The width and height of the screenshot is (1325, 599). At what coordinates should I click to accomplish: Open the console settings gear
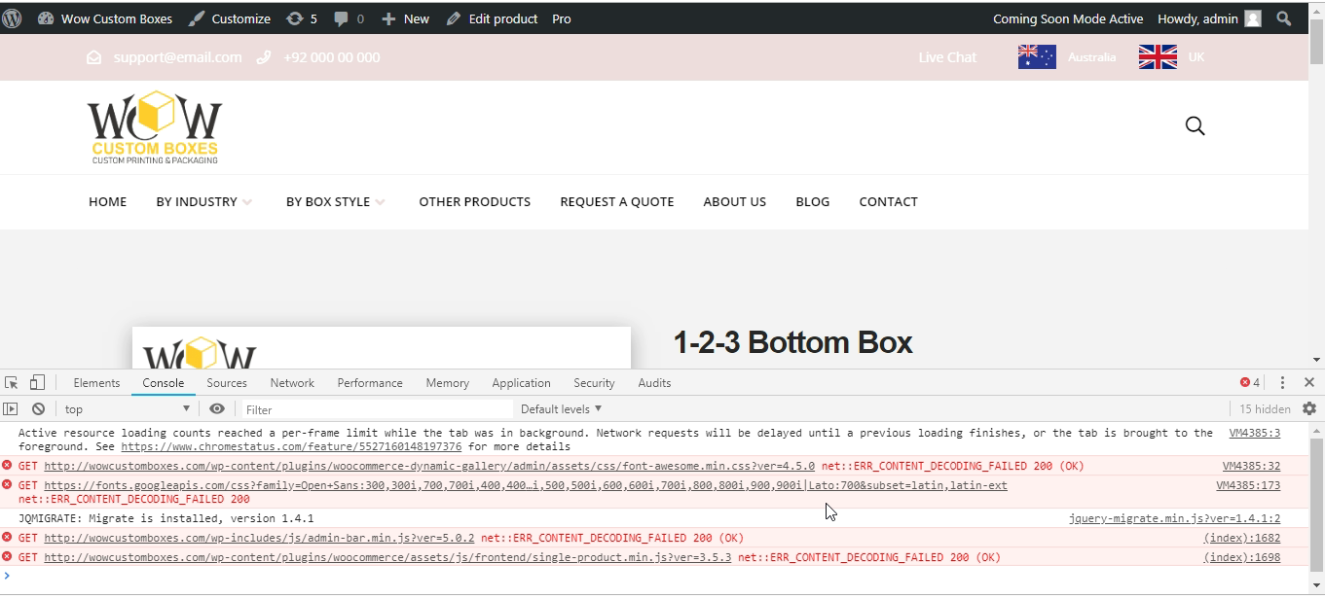pos(1309,409)
